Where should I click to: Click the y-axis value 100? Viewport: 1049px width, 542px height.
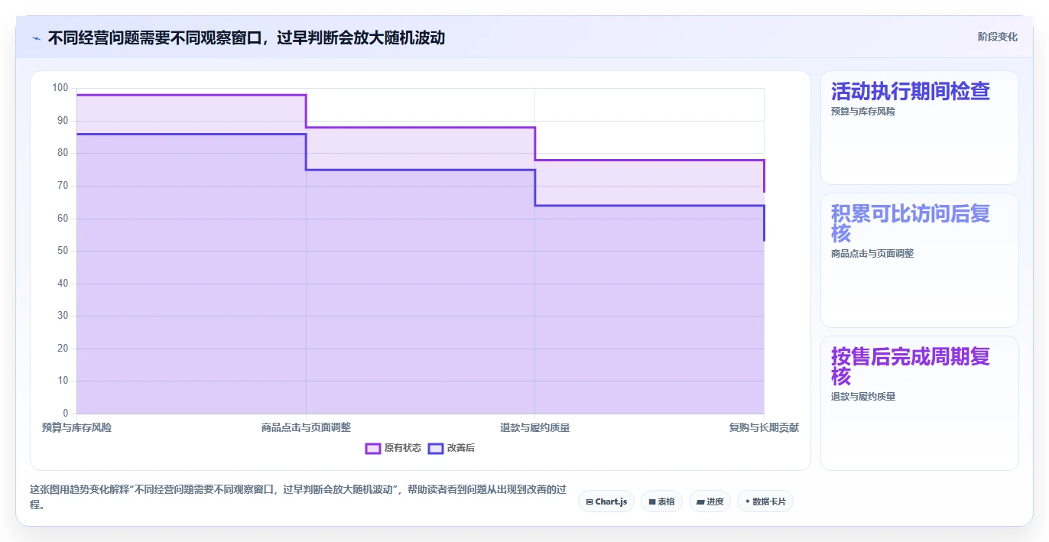tap(60, 88)
